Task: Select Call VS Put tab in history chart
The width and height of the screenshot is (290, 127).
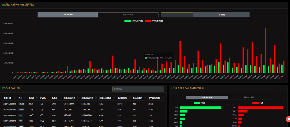Action: point(67,15)
